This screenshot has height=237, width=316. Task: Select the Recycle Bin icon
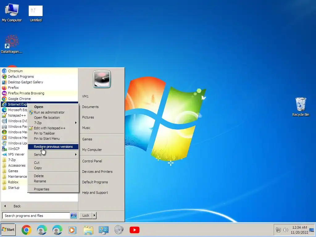tap(301, 107)
